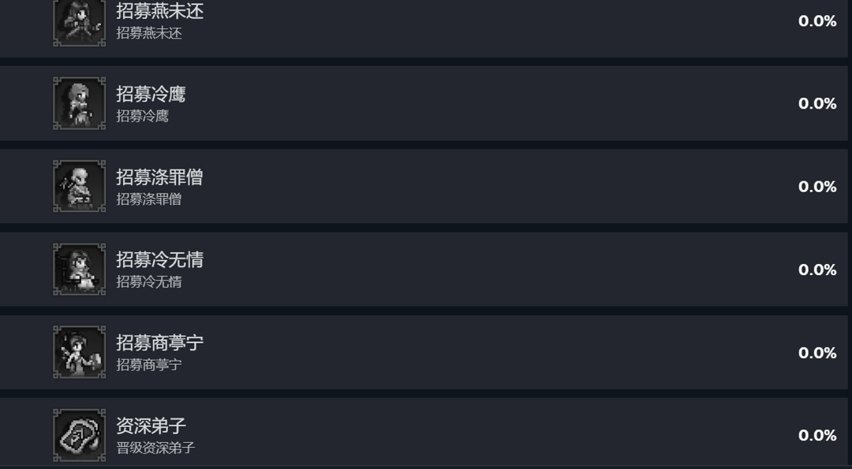Image resolution: width=852 pixels, height=469 pixels.
Task: Click the 资深弟子 scroll badge icon
Action: (79, 435)
